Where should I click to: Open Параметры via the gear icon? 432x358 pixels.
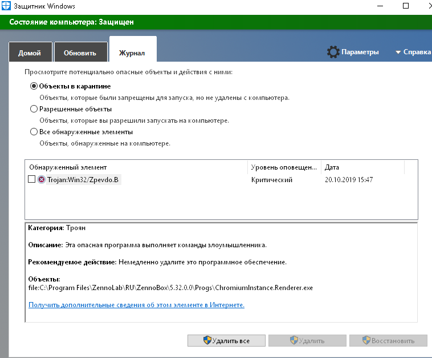(333, 52)
